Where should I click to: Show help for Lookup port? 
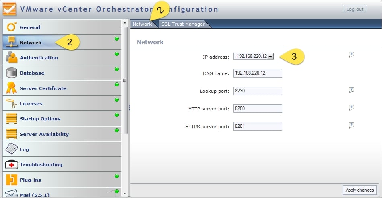351,90
